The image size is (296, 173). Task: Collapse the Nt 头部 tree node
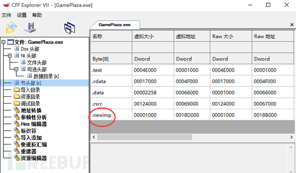9,56
